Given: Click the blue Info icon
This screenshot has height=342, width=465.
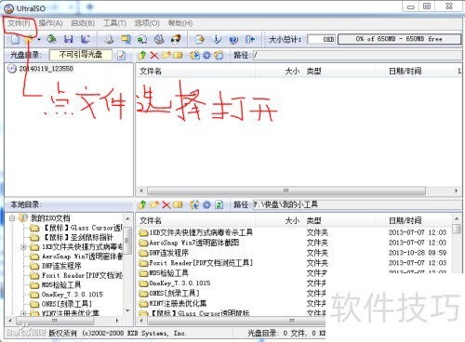Looking at the screenshot, I should tap(217, 39).
